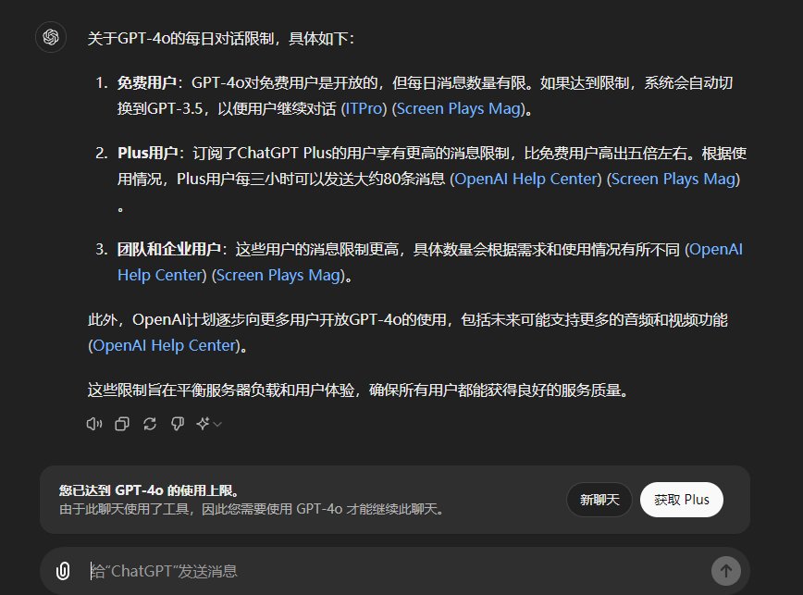Screen dimensions: 803x595
Task: Open Screen Plays Mag link in item 3
Action: [x=278, y=275]
